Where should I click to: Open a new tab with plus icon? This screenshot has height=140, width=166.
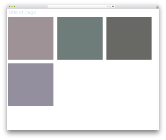pos(157,7)
